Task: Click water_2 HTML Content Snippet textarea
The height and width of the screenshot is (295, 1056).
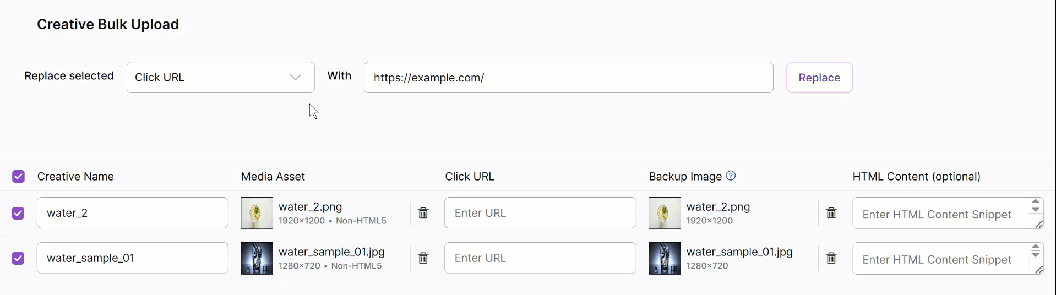Action: coord(939,214)
